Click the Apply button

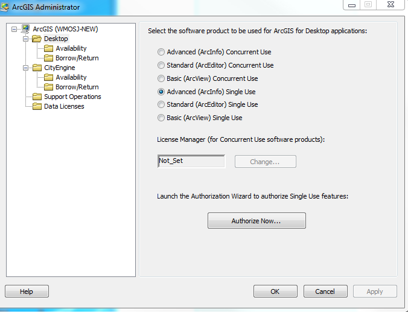pos(375,291)
